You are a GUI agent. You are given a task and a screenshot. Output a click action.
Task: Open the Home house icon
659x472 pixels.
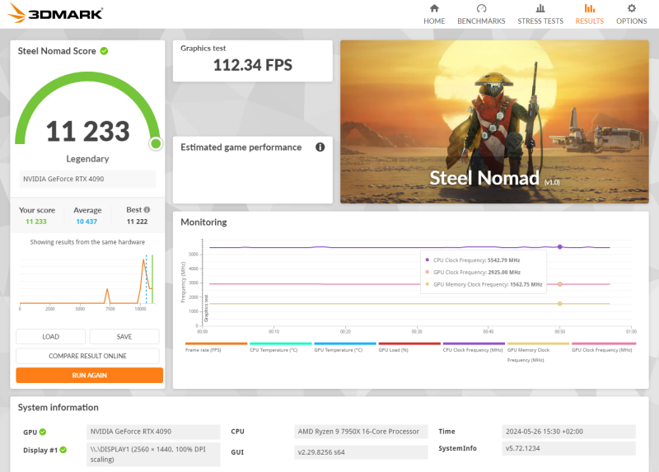[434, 8]
